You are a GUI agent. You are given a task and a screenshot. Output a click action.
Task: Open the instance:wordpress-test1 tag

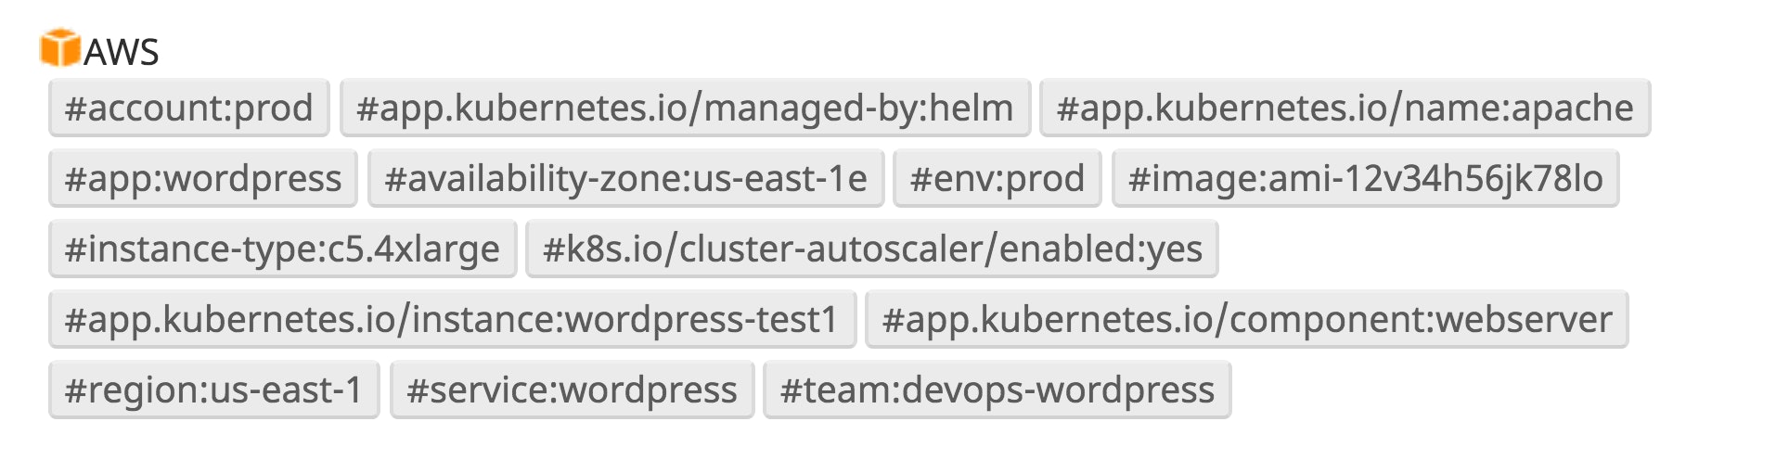pos(452,320)
